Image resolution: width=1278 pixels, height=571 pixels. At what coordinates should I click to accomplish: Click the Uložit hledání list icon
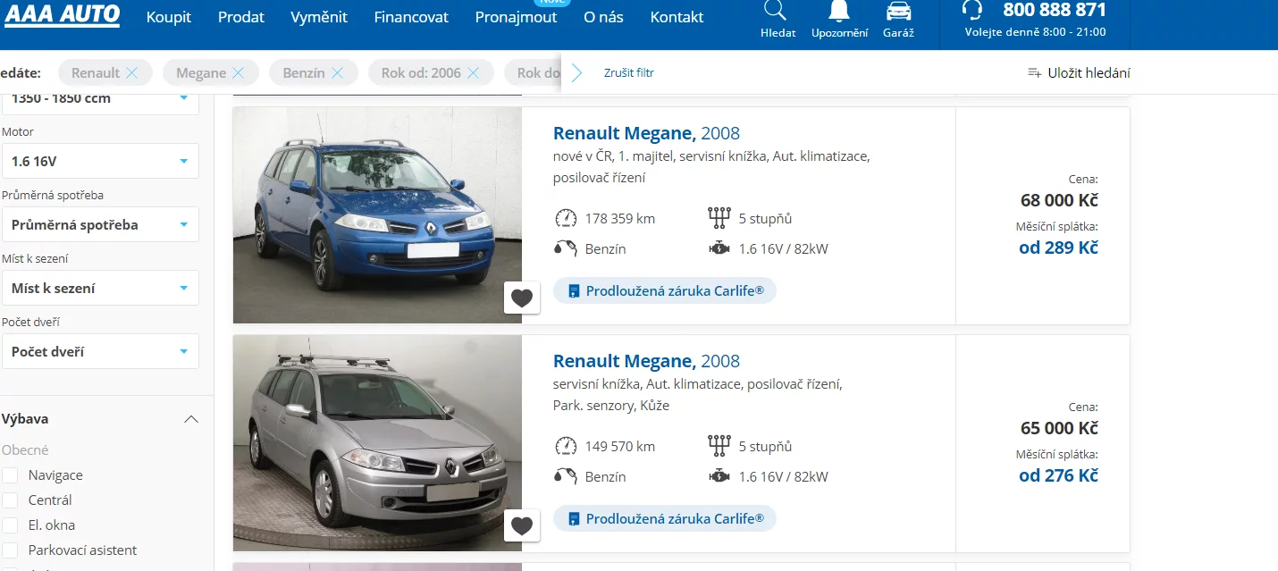1035,73
